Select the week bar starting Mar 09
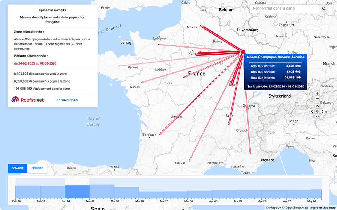Viewport: 337px width, 210px height. pyautogui.click(x=126, y=193)
